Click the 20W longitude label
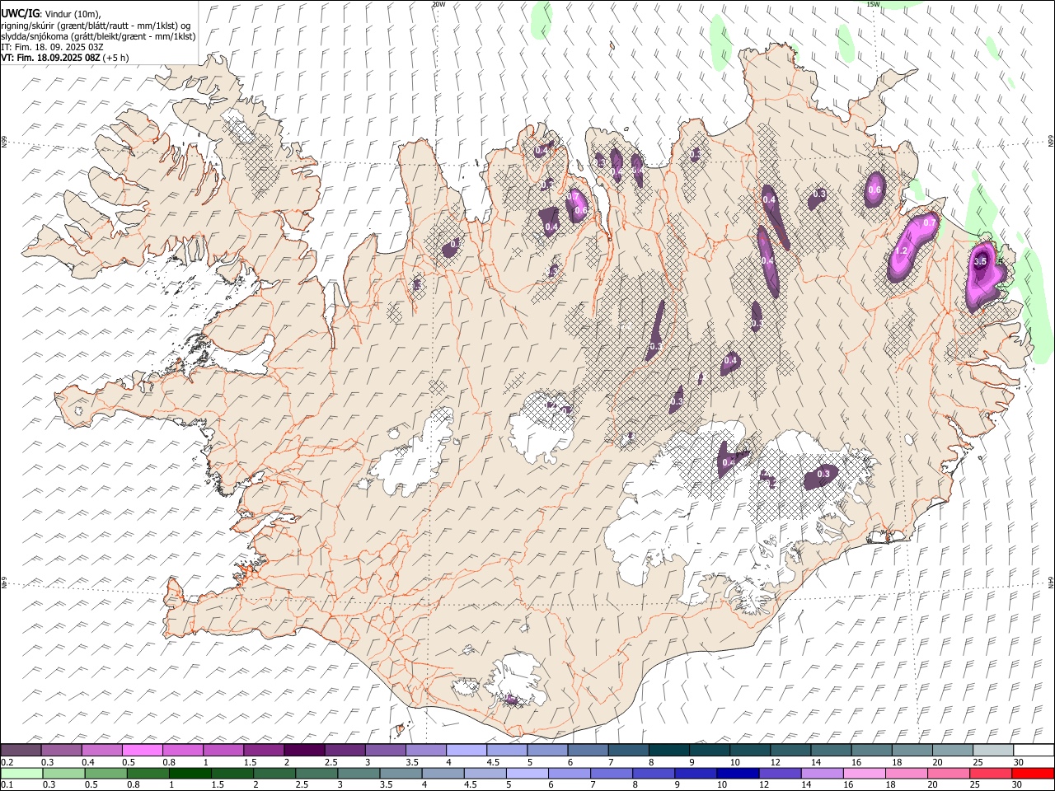1055x791 pixels. (x=438, y=4)
